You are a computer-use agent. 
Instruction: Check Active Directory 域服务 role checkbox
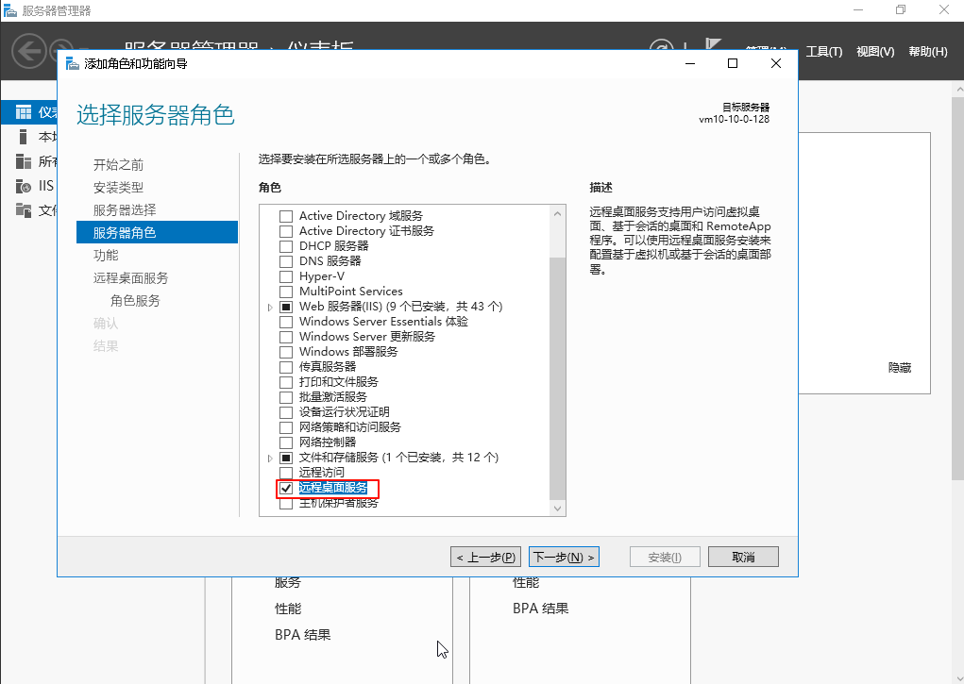pos(286,216)
